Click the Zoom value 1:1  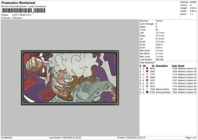[191, 14]
